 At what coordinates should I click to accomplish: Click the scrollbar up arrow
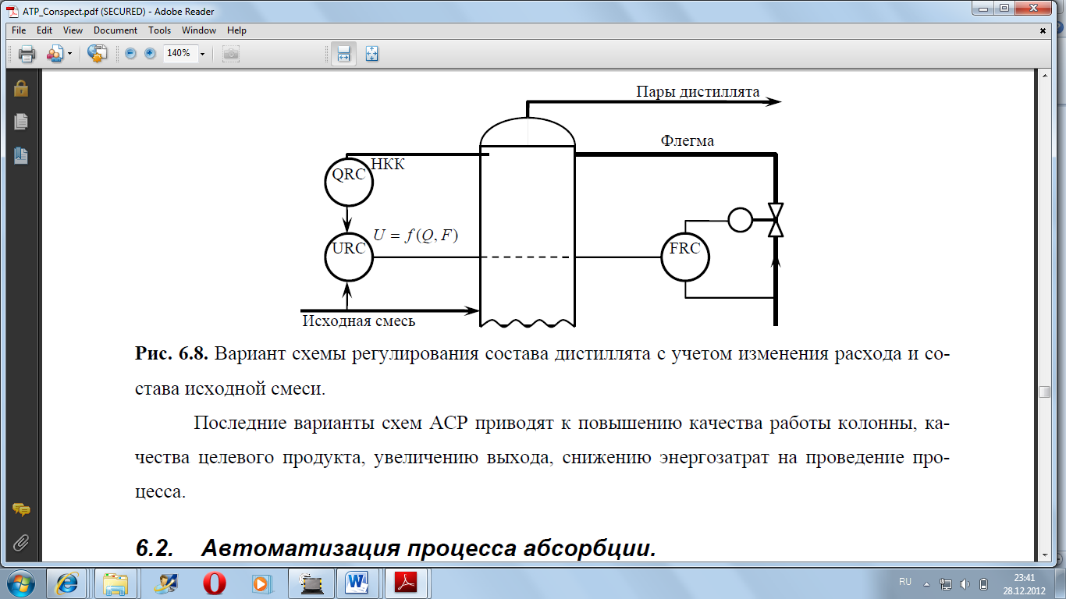tap(1046, 76)
